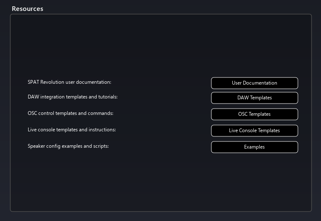Open live console instructions via its button
This screenshot has height=221, width=321.
tap(254, 130)
